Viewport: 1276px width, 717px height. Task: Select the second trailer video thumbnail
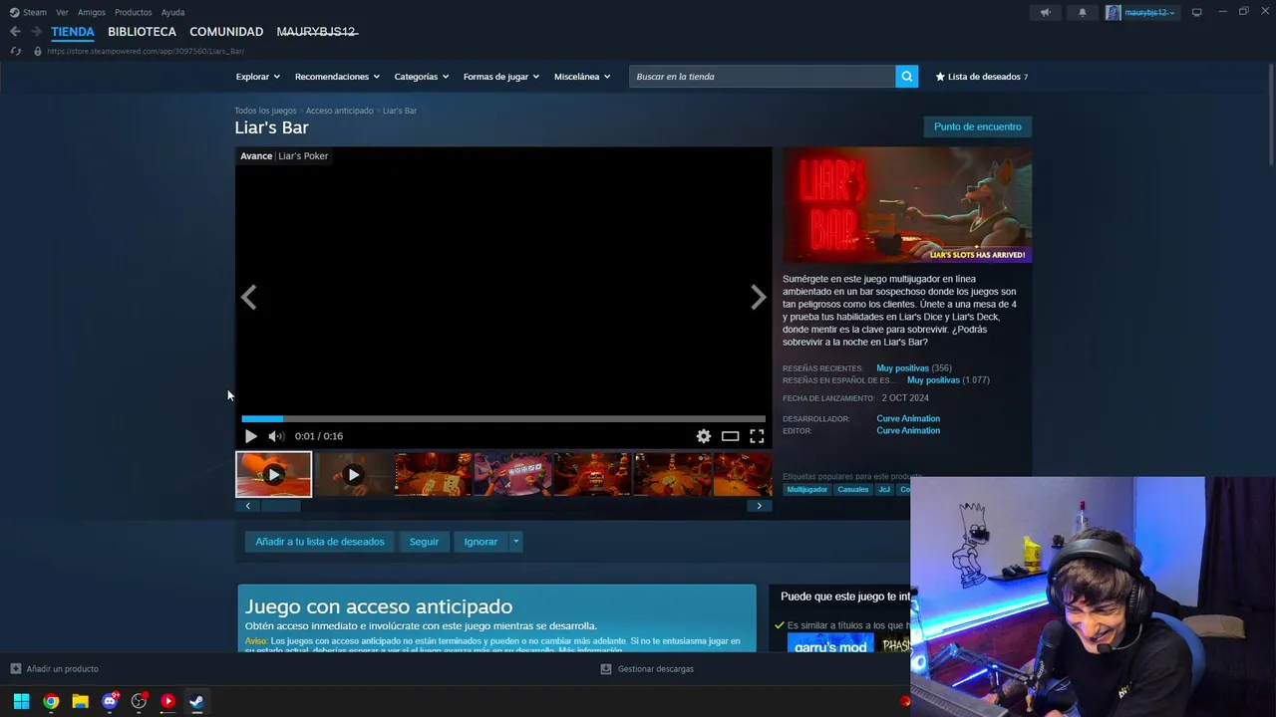(x=353, y=475)
